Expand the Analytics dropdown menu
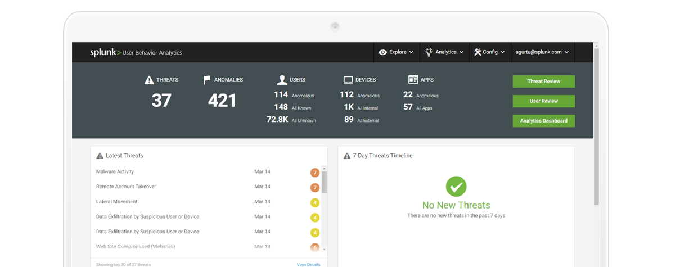The height and width of the screenshot is (267, 675). (x=445, y=52)
